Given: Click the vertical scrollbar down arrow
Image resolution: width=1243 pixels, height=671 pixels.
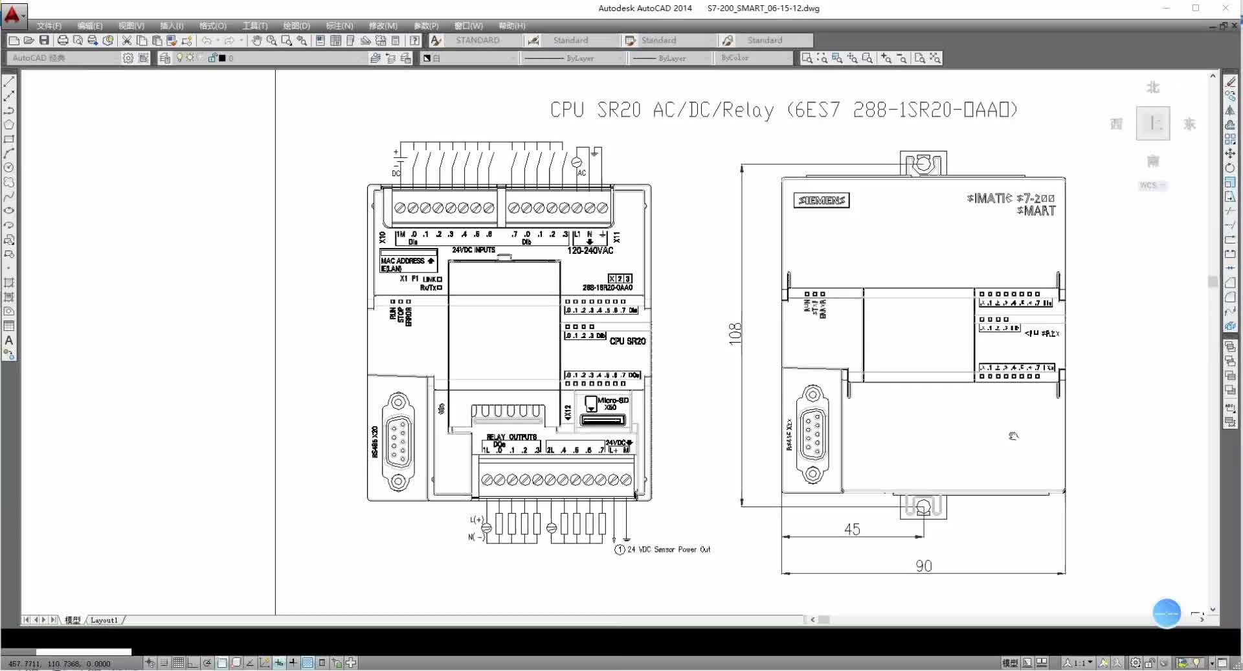Looking at the screenshot, I should 1213,609.
